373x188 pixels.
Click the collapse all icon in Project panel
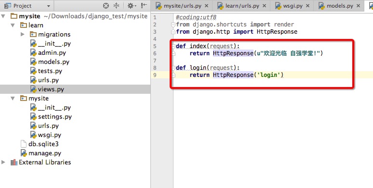tap(116, 6)
